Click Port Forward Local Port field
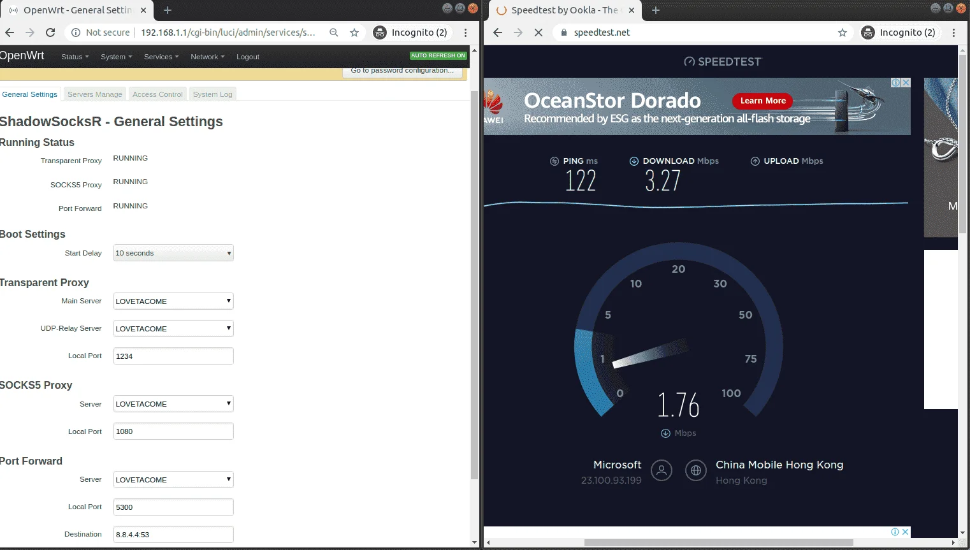The image size is (970, 550). click(173, 507)
